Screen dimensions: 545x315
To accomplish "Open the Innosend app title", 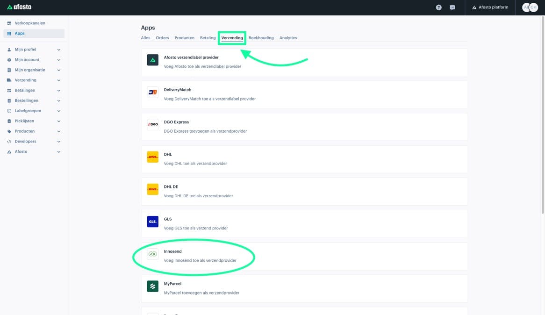I will [173, 251].
